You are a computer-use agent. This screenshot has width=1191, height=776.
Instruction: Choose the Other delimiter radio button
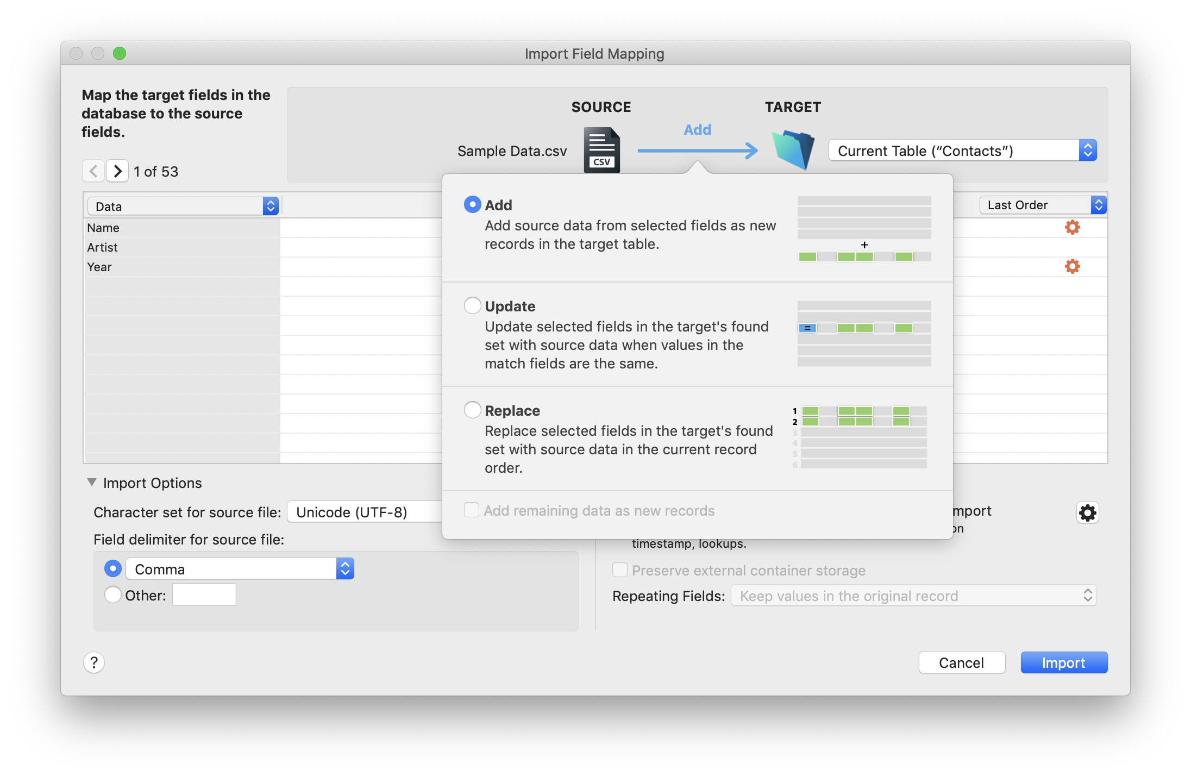(x=113, y=595)
